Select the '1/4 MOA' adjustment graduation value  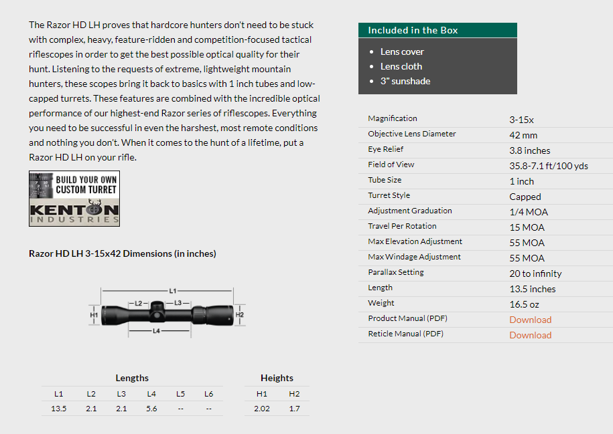(x=529, y=212)
